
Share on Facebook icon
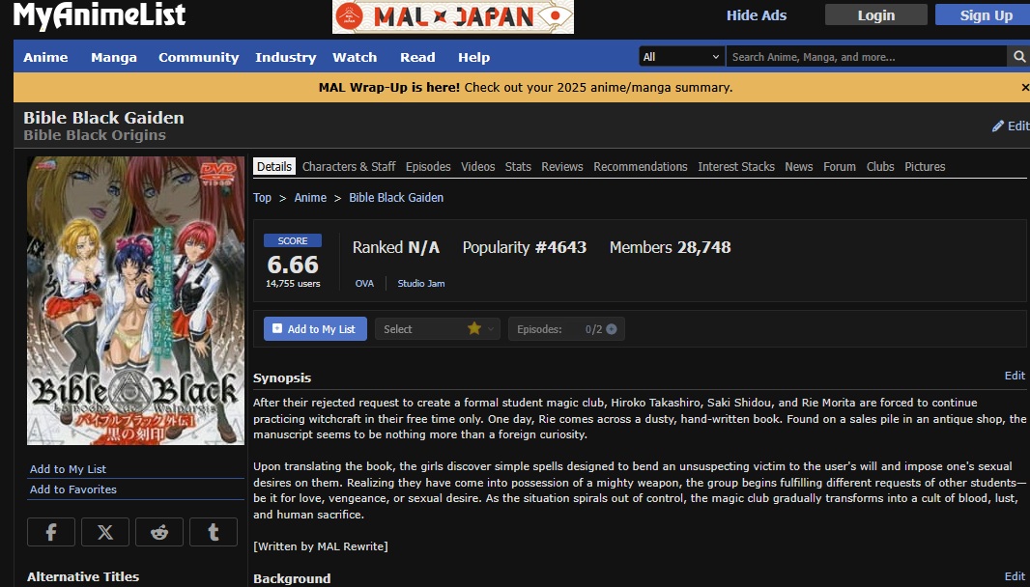click(51, 532)
